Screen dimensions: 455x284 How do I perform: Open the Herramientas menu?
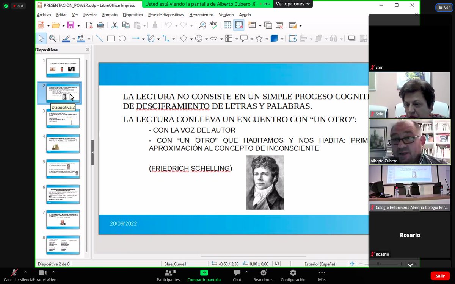201,15
